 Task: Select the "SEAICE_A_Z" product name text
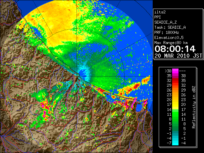click(165, 22)
